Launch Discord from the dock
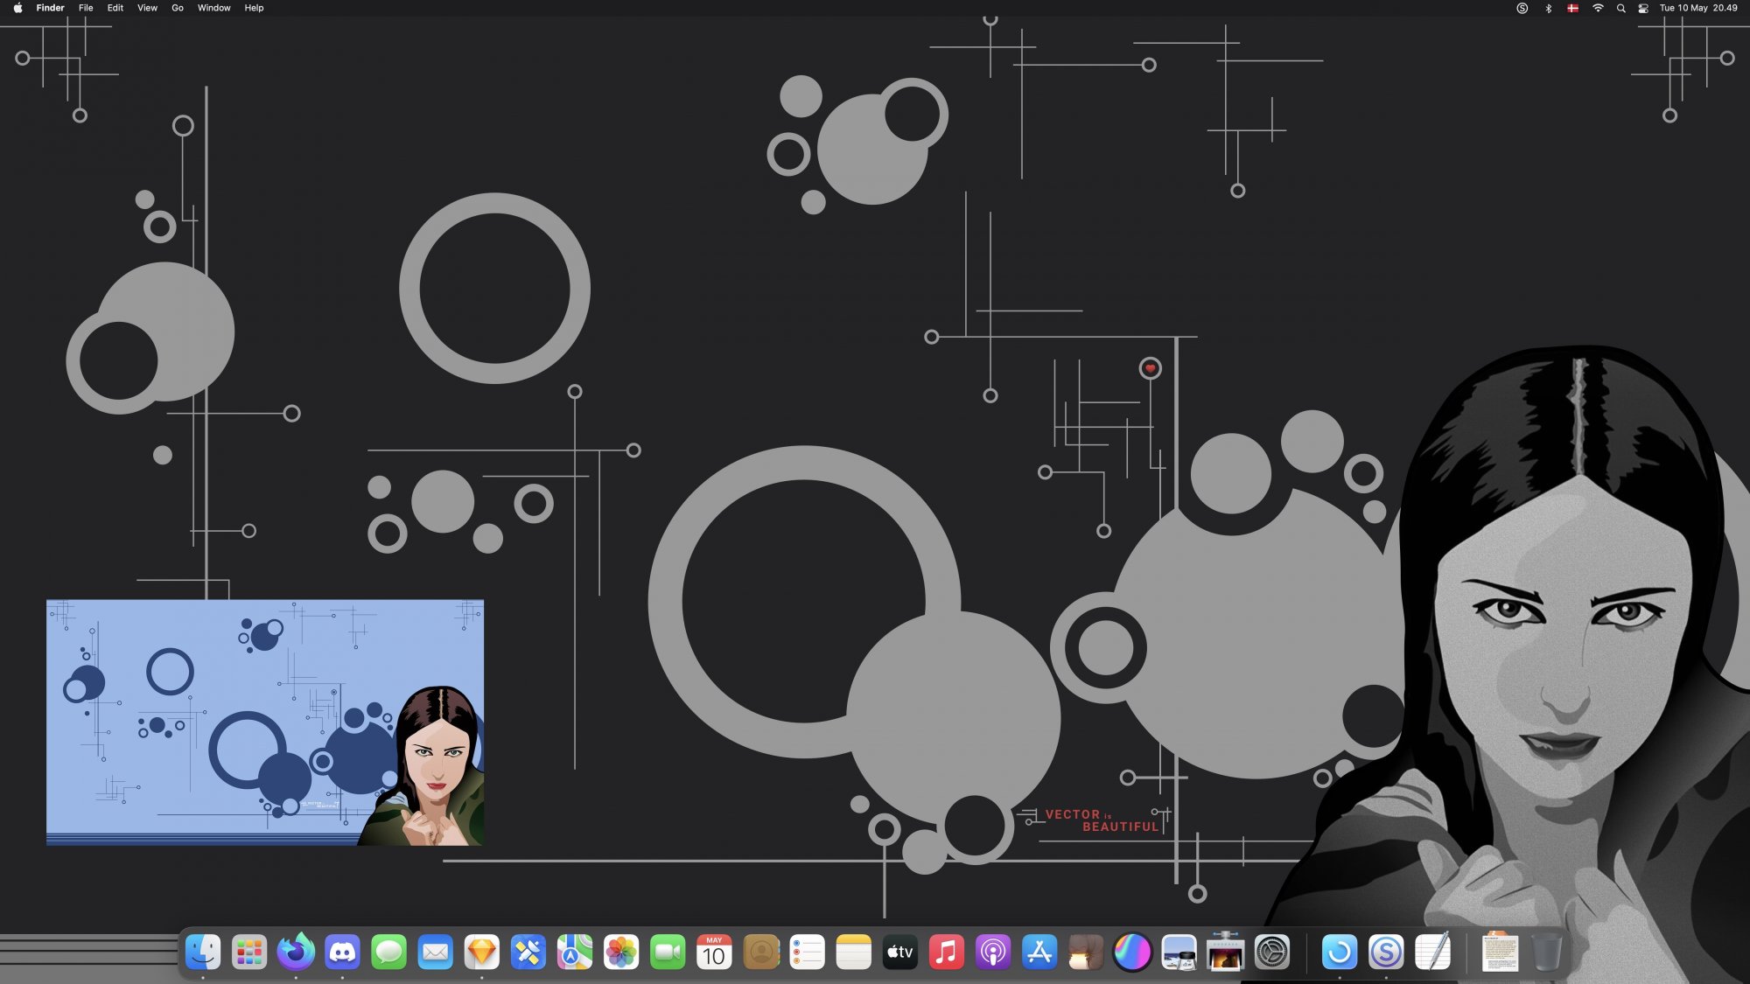Image resolution: width=1750 pixels, height=984 pixels. coord(342,953)
